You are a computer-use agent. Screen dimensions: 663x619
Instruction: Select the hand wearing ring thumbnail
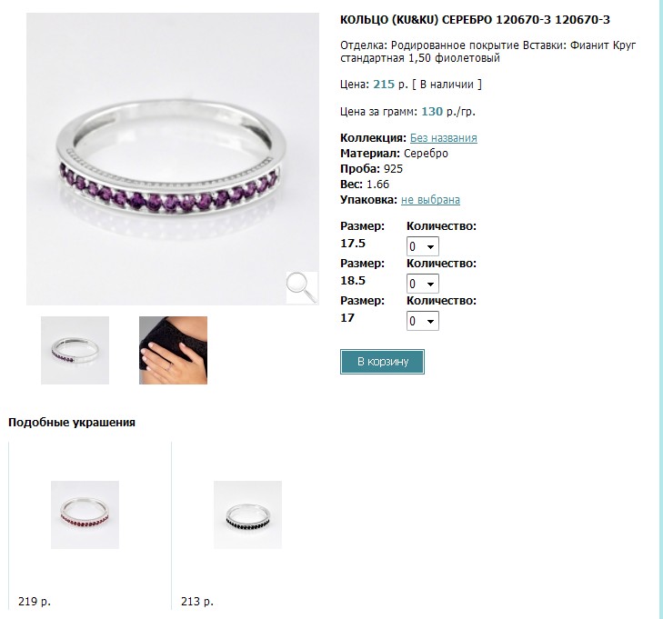pyautogui.click(x=174, y=350)
